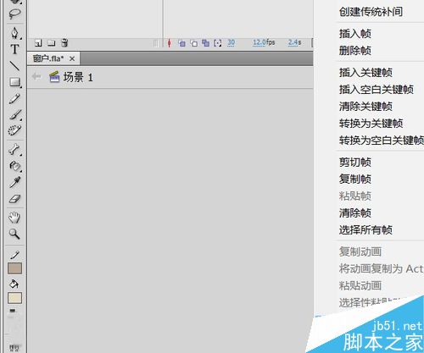The image size is (424, 353).
Task: Select the Bone tool
Action: [14, 149]
